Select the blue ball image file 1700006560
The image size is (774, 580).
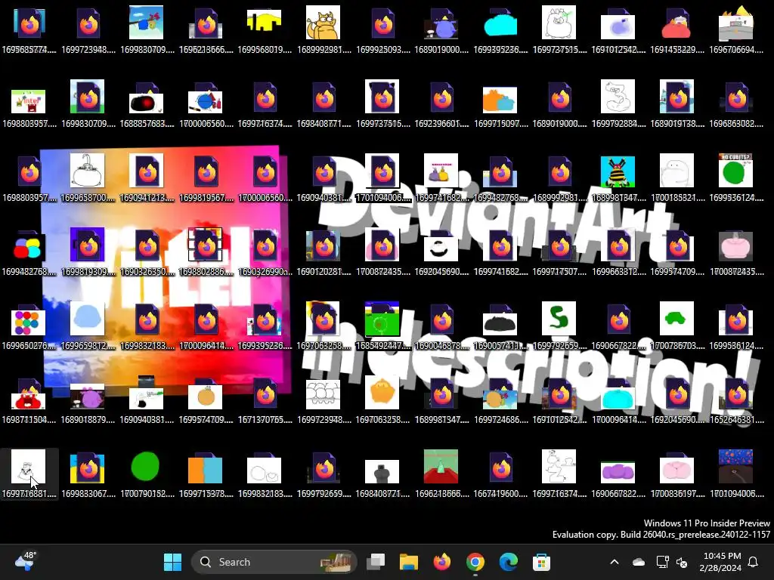206,103
